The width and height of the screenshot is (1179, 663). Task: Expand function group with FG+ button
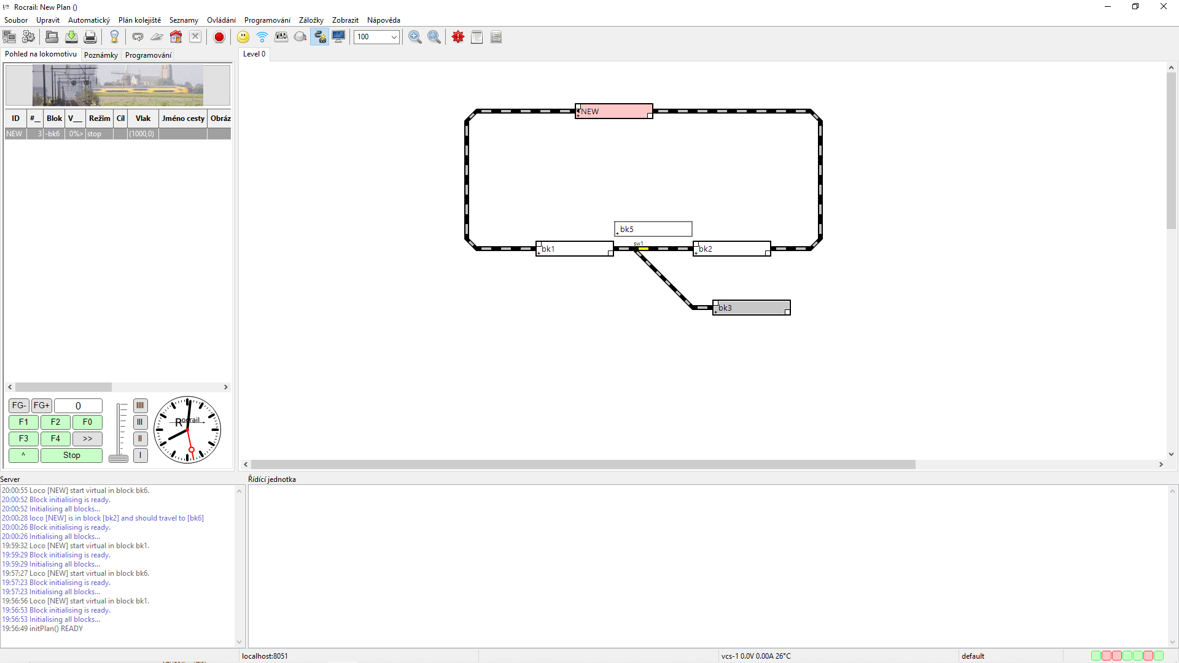(x=42, y=406)
